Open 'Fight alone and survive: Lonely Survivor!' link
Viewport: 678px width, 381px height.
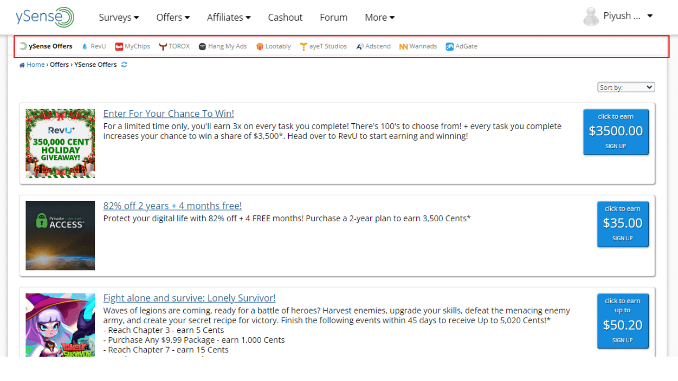click(x=189, y=298)
